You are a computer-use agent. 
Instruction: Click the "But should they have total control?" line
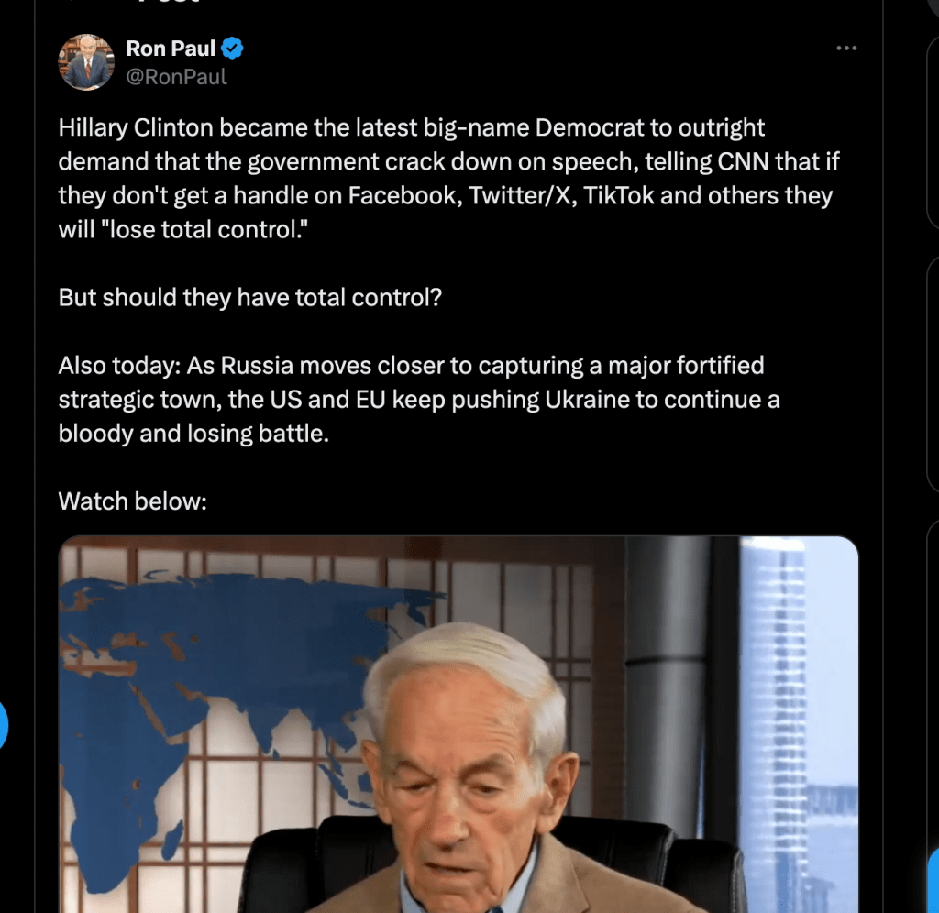[249, 298]
